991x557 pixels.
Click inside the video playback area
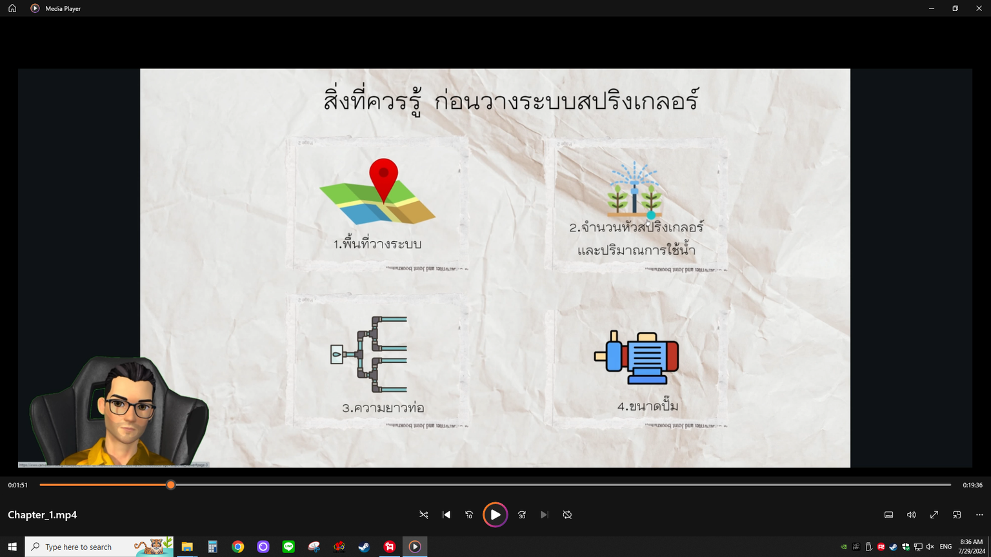click(495, 268)
